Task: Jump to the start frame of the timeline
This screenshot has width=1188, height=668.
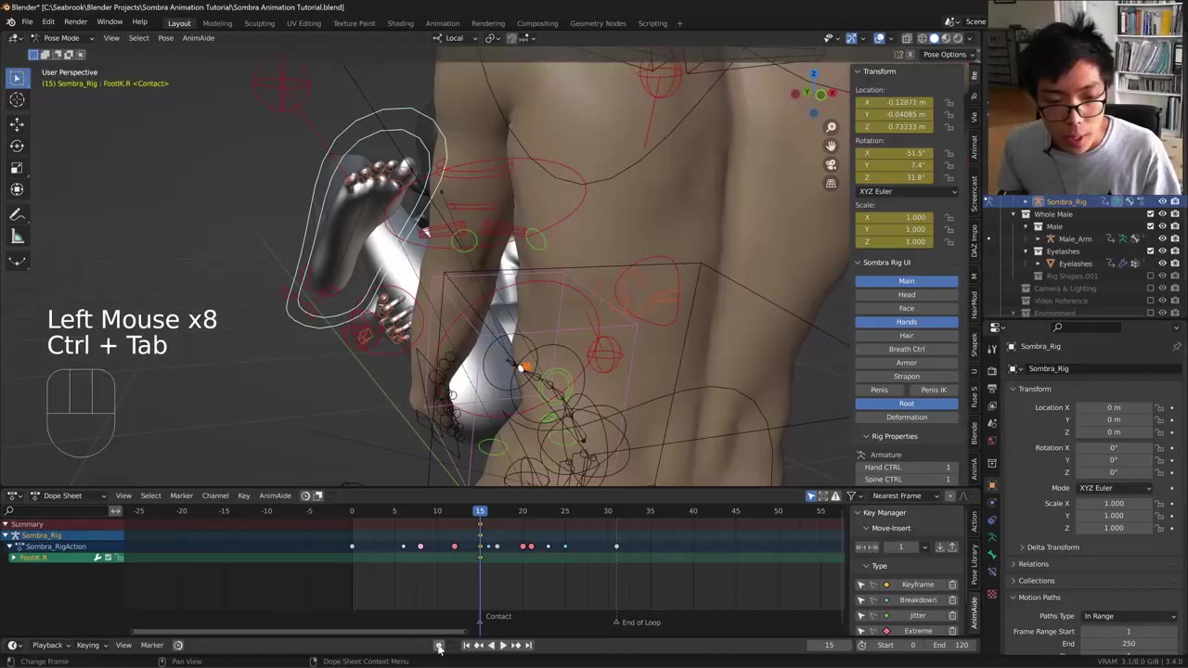Action: [x=466, y=646]
